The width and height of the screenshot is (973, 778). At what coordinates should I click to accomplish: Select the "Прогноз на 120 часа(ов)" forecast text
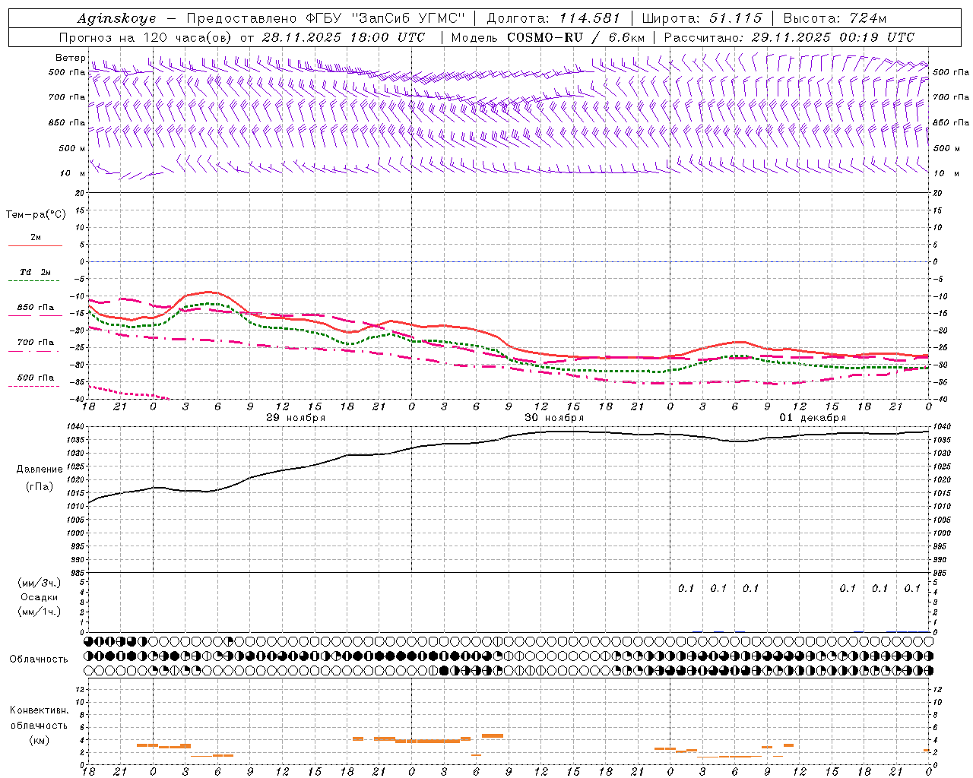click(x=146, y=37)
